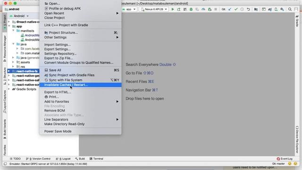Expand the selected react-native-fs module arrow
This screenshot has width=302, height=170.
coord(9,71)
